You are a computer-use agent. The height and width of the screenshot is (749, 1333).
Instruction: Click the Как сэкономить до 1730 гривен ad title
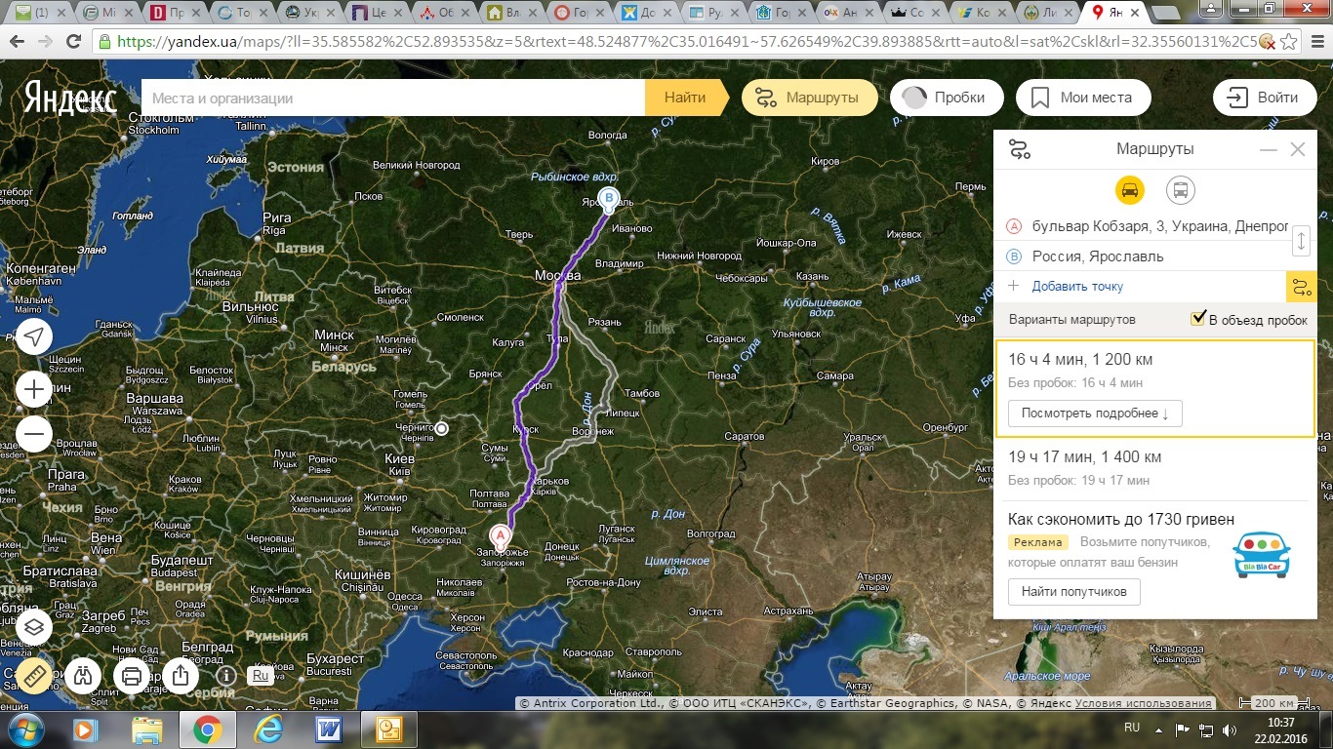coord(1121,519)
